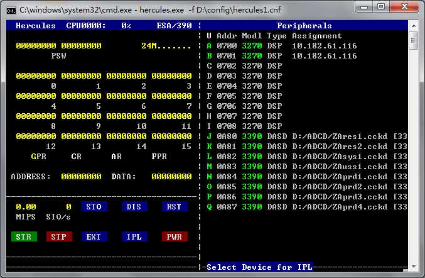Click the STR start button
The image size is (425, 278).
pos(24,236)
